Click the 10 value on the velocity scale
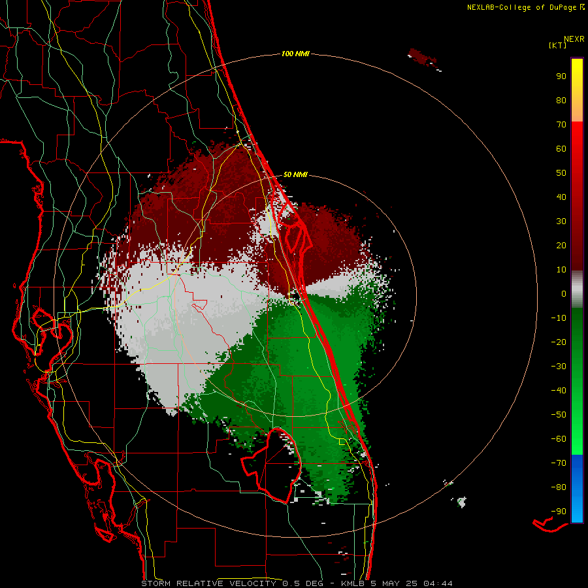Screen dimensions: 588x588 tap(561, 270)
